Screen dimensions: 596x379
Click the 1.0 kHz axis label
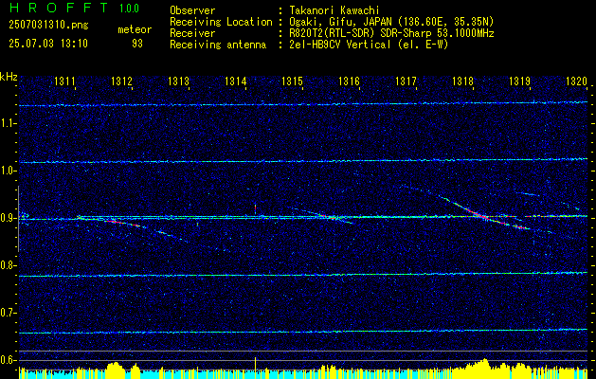coord(7,171)
